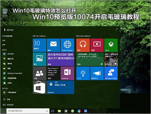The image size is (151, 114).
Task: Open the Get Started (入门) lightbulb tile
Action: coord(83,73)
